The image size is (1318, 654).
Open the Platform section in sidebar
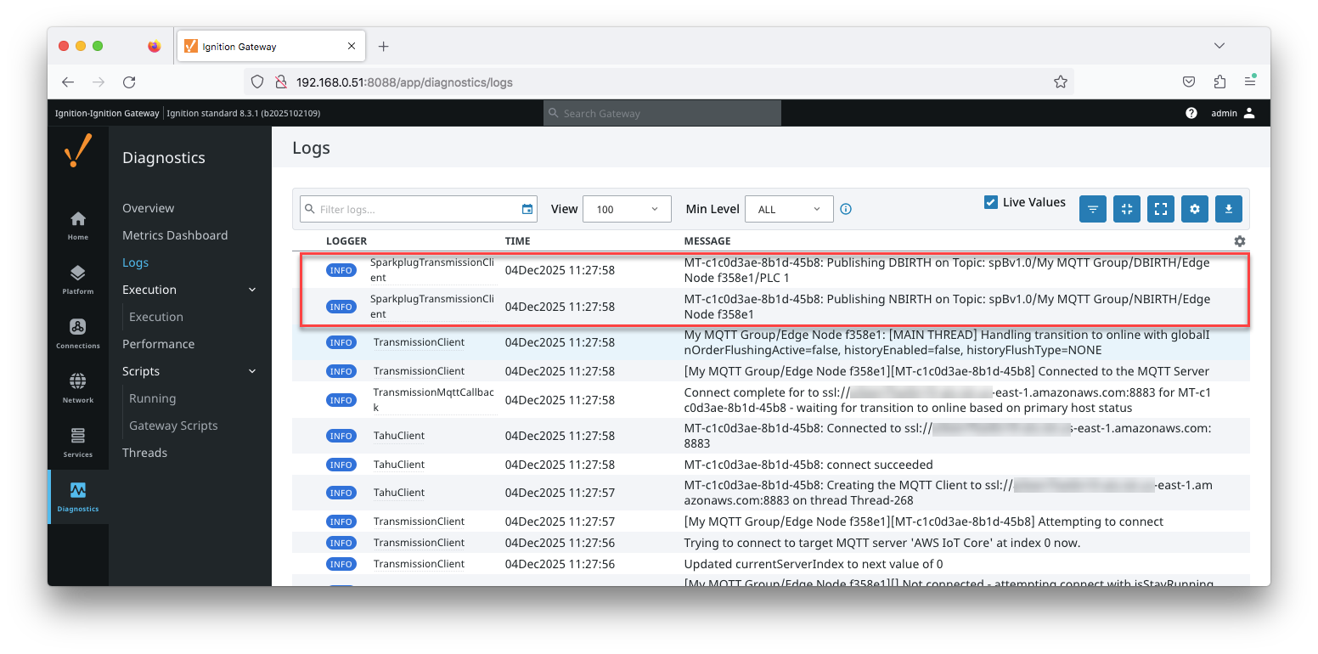point(77,279)
